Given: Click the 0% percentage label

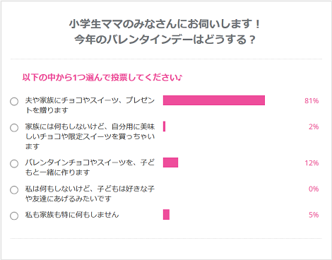Looking at the screenshot, I should point(314,189).
